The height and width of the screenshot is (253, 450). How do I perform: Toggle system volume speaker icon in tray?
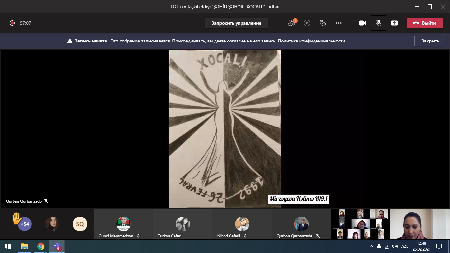tap(395, 246)
